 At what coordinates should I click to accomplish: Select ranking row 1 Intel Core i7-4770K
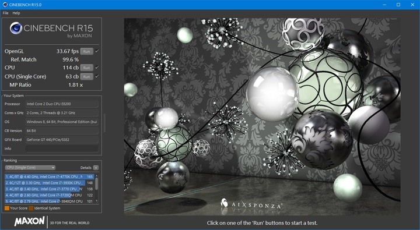[49, 176]
